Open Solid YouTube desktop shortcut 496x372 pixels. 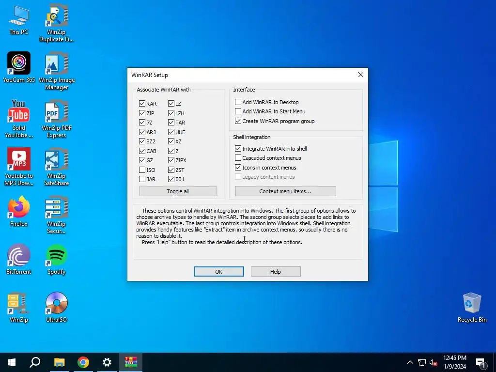(19, 119)
